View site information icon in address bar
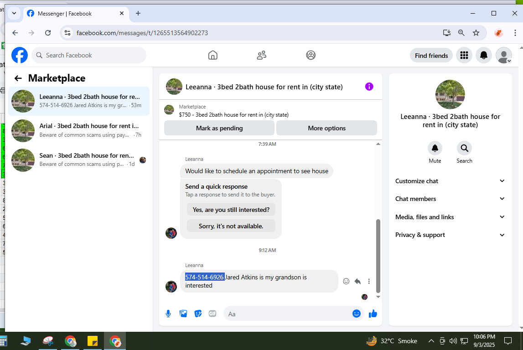The height and width of the screenshot is (350, 523). (67, 33)
